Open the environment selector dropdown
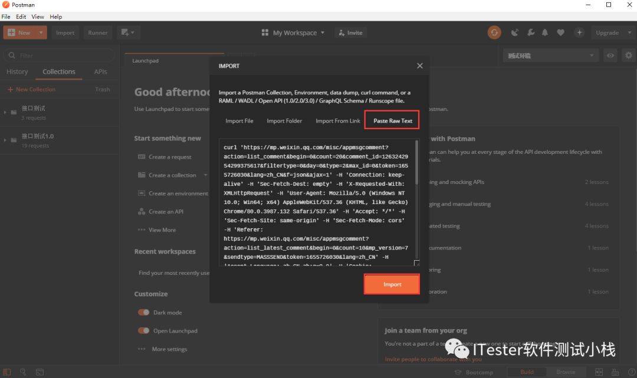637x378 pixels. 550,55
